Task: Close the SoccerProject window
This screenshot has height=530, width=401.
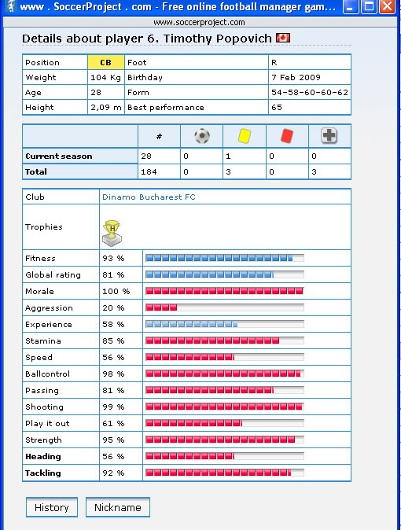Action: tap(387, 6)
